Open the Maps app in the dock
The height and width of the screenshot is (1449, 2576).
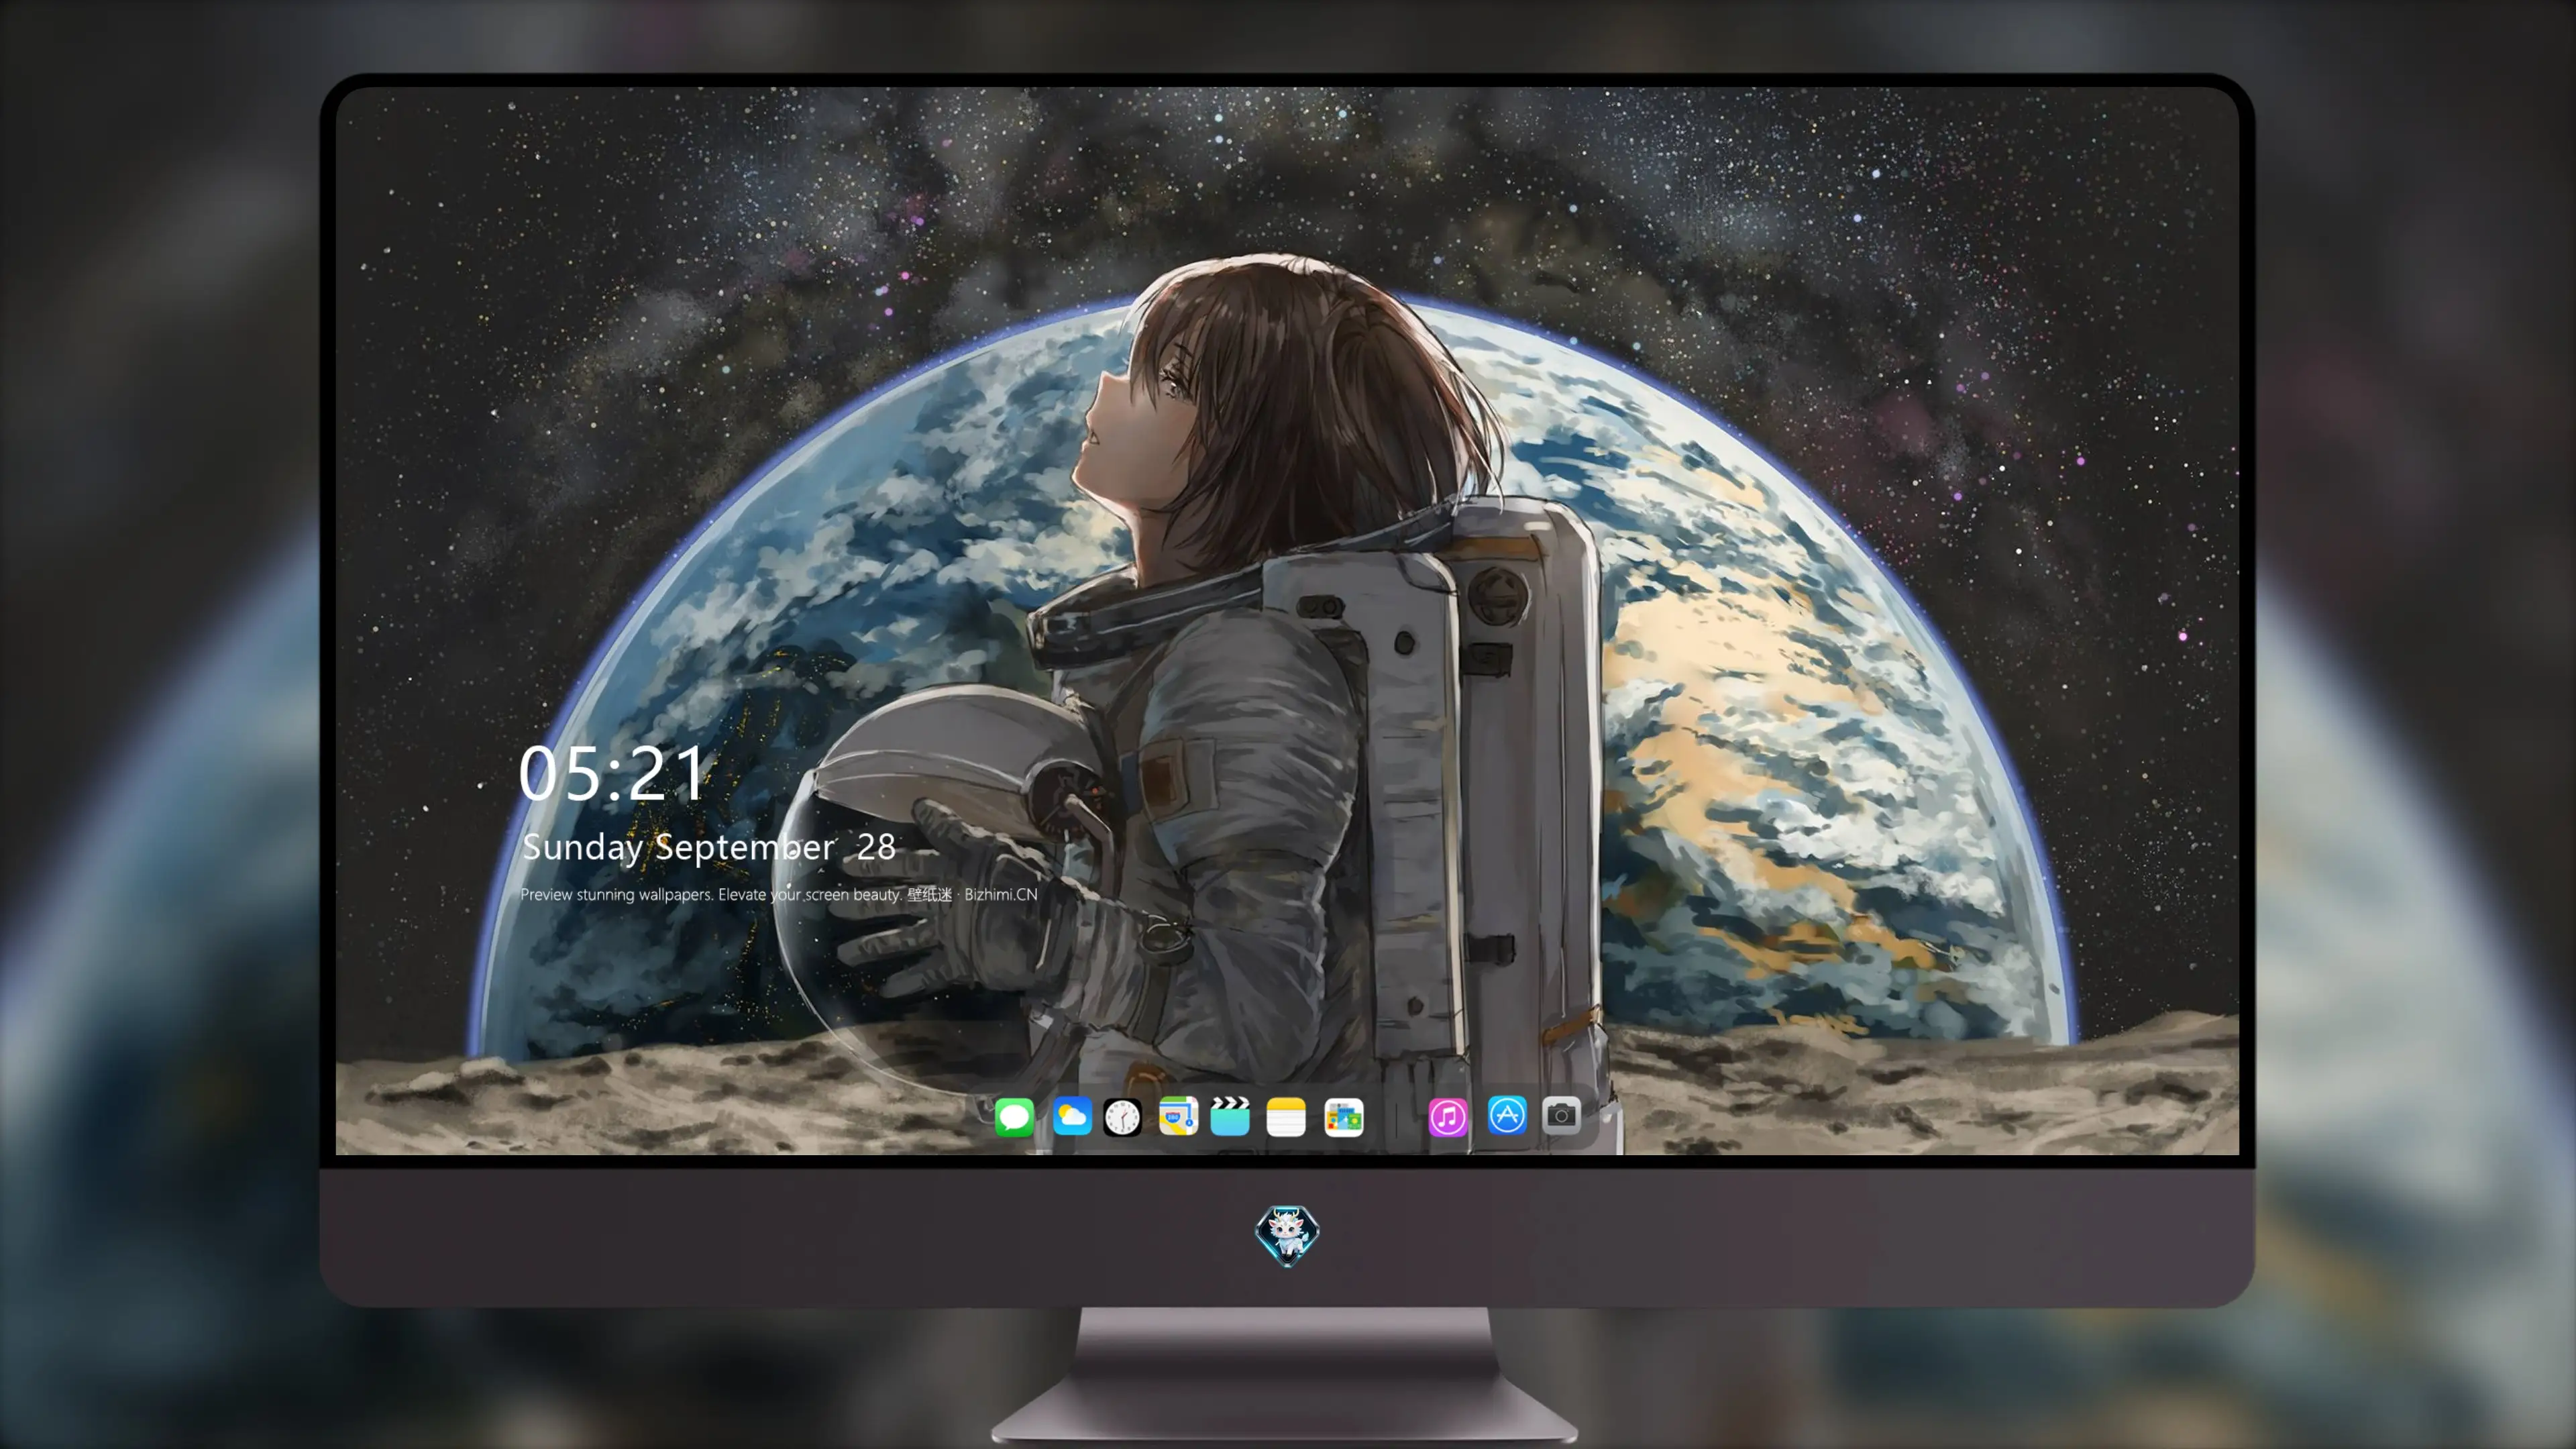point(1178,1116)
